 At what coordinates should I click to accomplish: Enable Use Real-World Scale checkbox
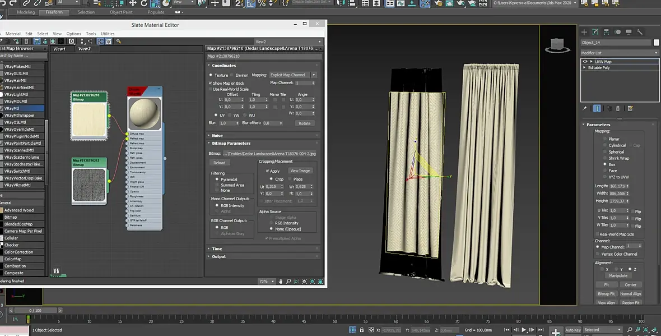pyautogui.click(x=211, y=89)
